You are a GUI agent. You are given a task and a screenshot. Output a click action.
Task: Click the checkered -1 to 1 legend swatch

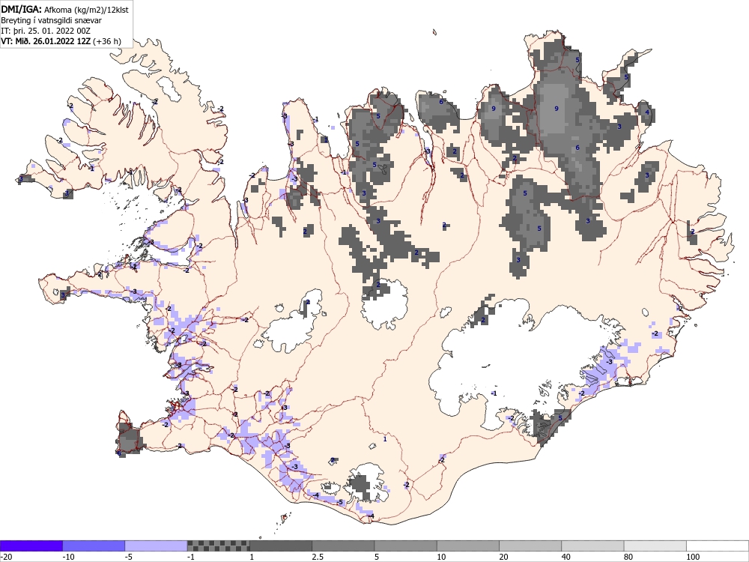click(218, 546)
